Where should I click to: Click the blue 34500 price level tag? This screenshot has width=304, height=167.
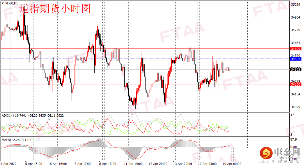click(x=296, y=59)
